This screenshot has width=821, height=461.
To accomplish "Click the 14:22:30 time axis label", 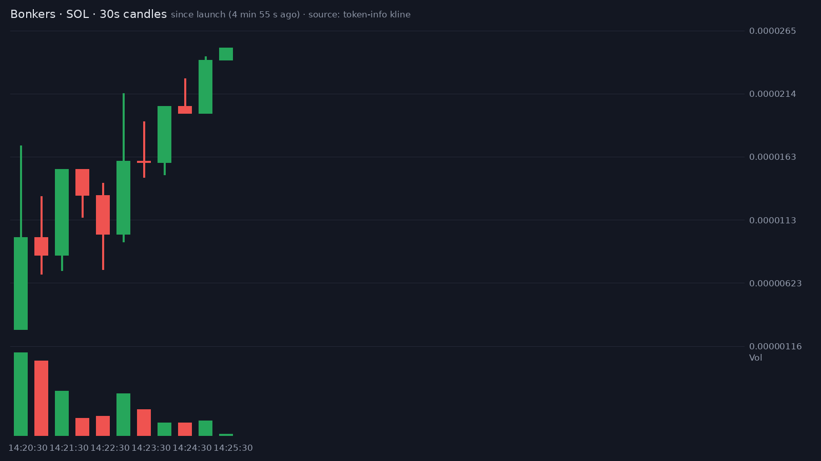I will pos(110,448).
